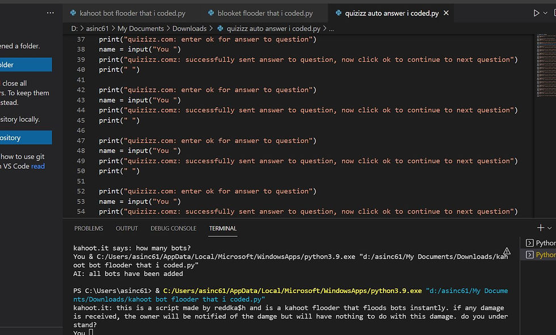Select quizizz auto answer i coded.py tab
This screenshot has height=335, width=556.
392,13
